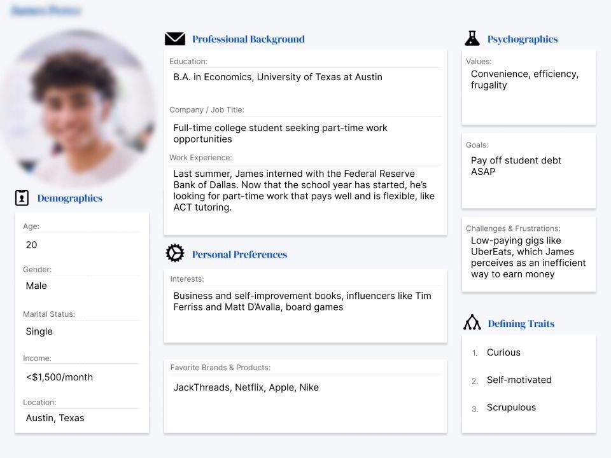Viewport: 611px width, 458px height.
Task: Click the second trait Self-motivated
Action: pyautogui.click(x=519, y=380)
